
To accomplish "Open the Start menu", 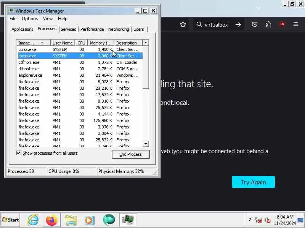I will coord(10,220).
